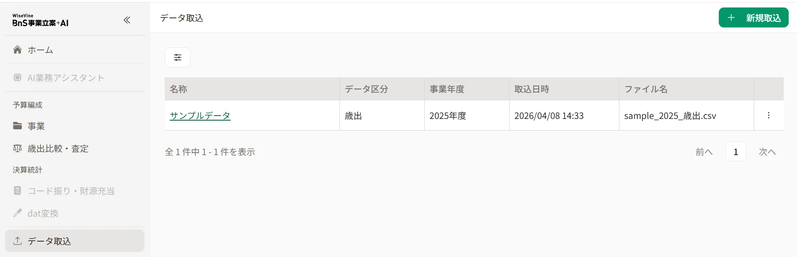Open 歳出比較・査定 menu item
The height and width of the screenshot is (257, 797).
pyautogui.click(x=75, y=148)
